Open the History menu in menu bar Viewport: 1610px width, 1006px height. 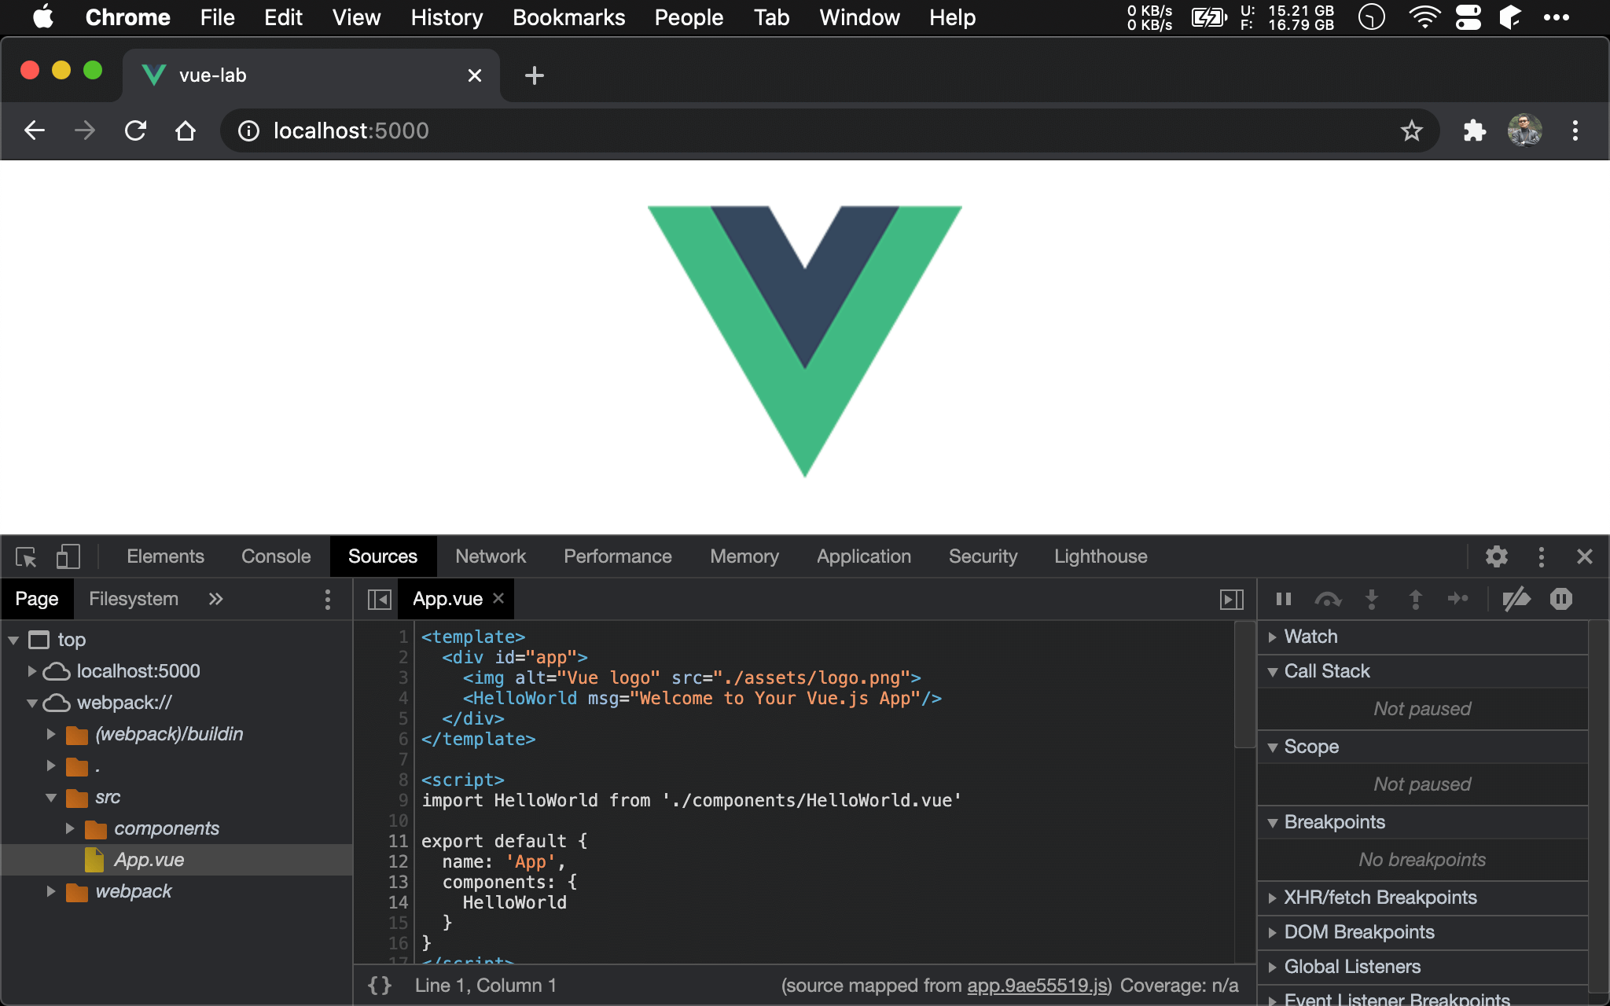(447, 17)
